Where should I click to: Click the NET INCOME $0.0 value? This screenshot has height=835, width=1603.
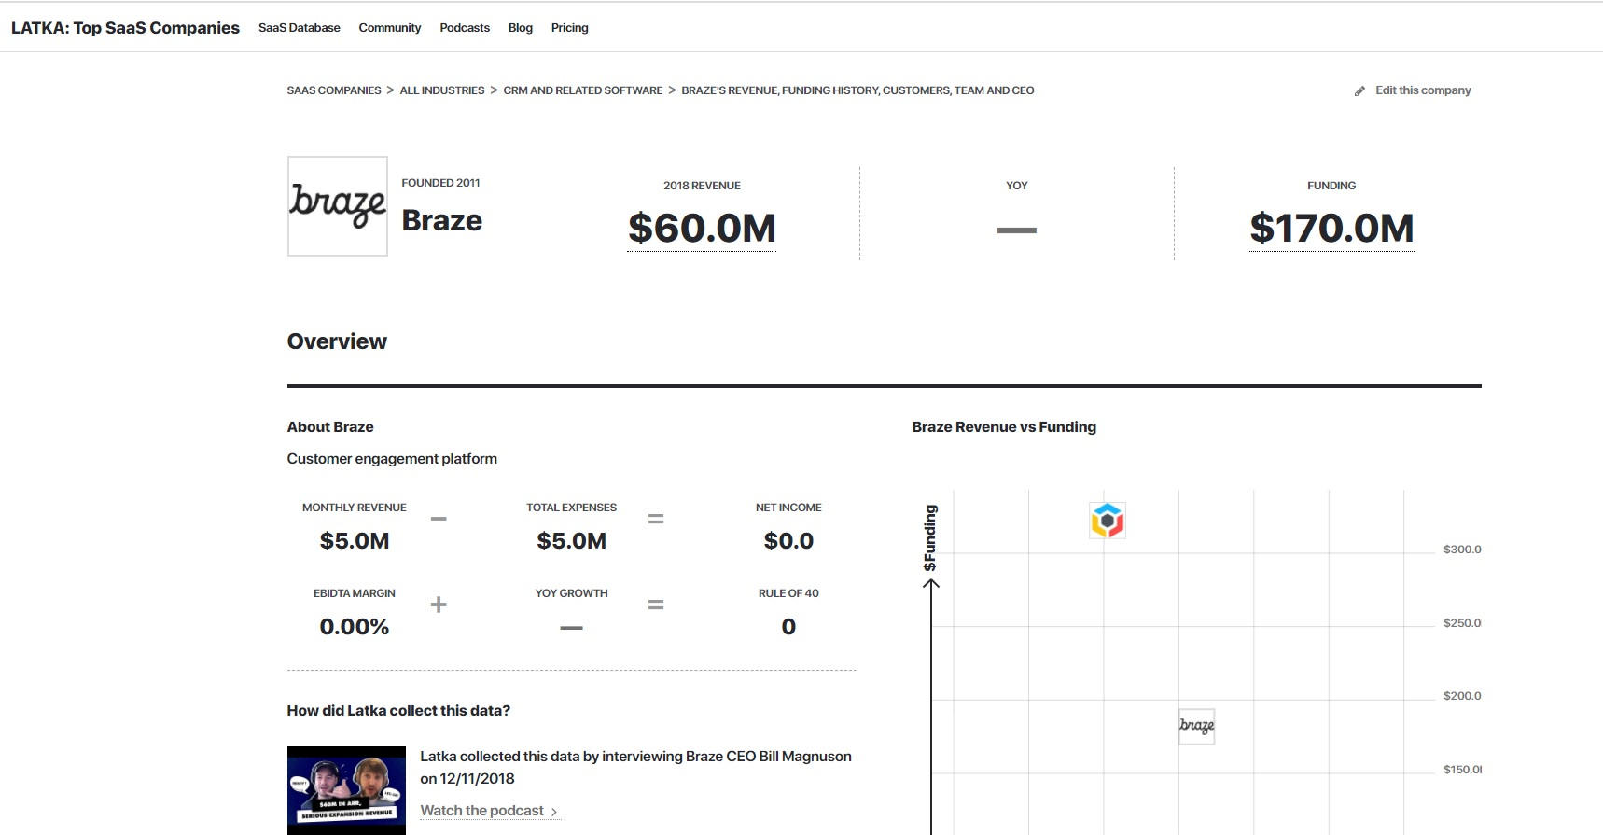point(788,541)
